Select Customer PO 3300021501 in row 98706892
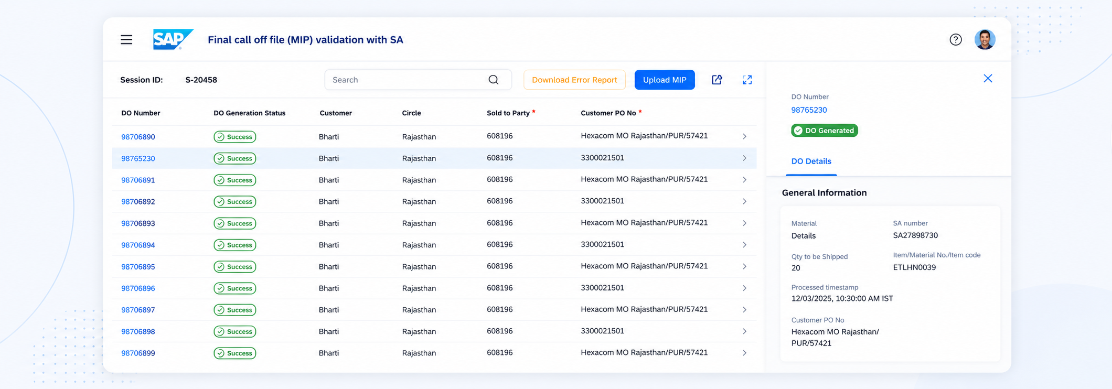 [x=602, y=201]
